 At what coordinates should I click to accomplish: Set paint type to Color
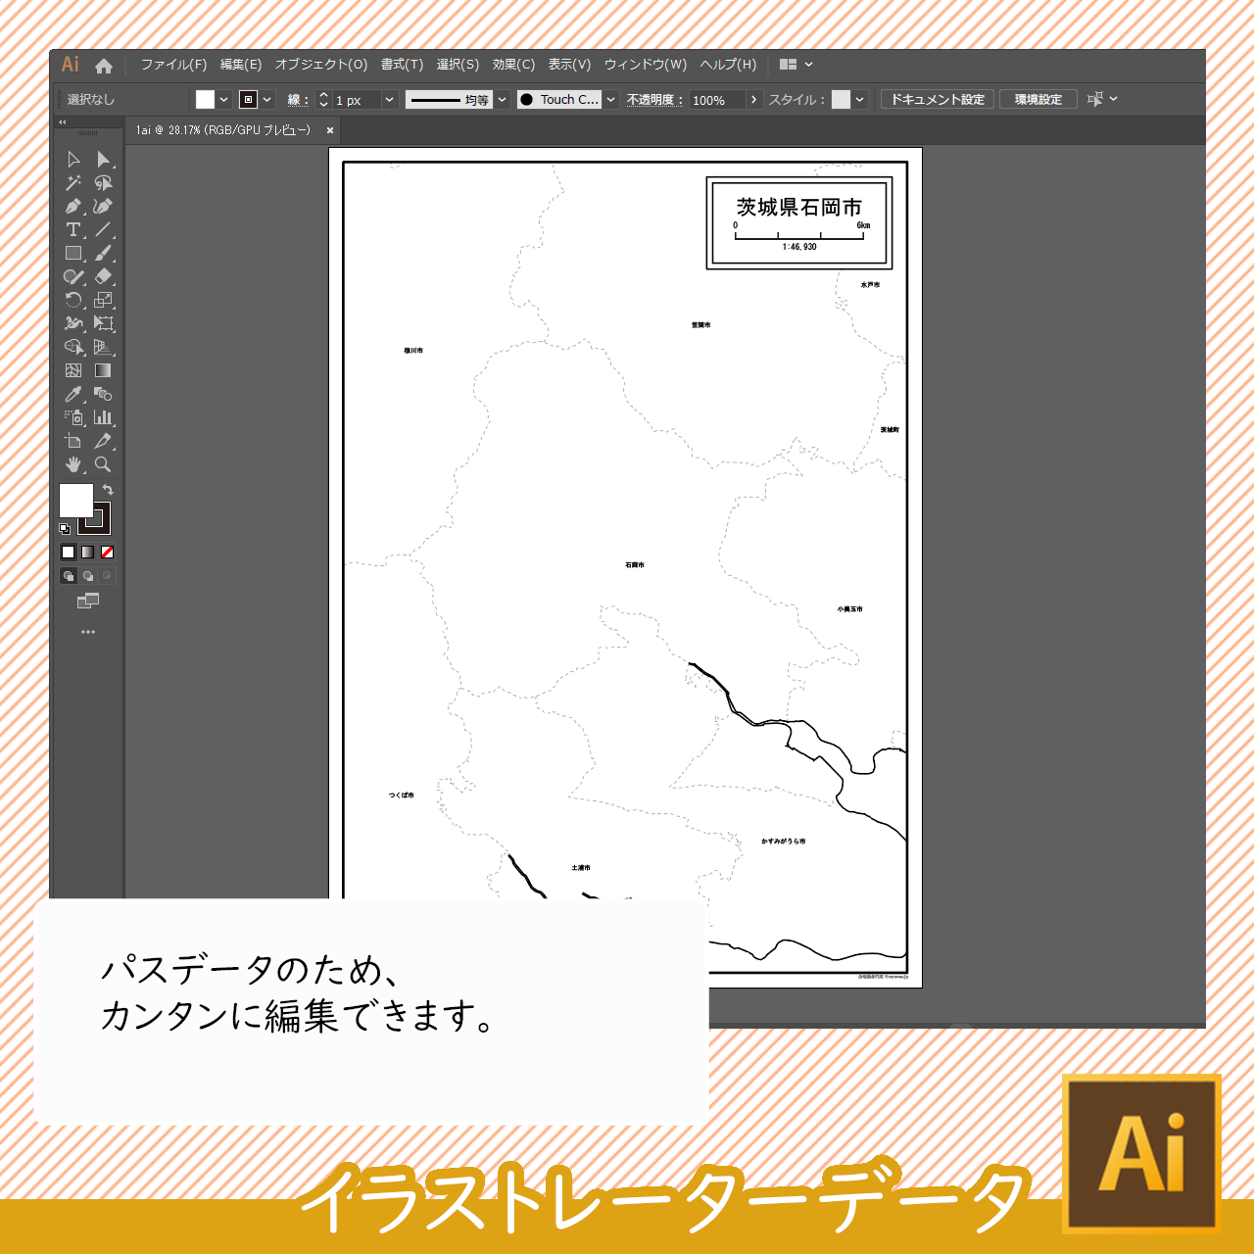[x=68, y=553]
